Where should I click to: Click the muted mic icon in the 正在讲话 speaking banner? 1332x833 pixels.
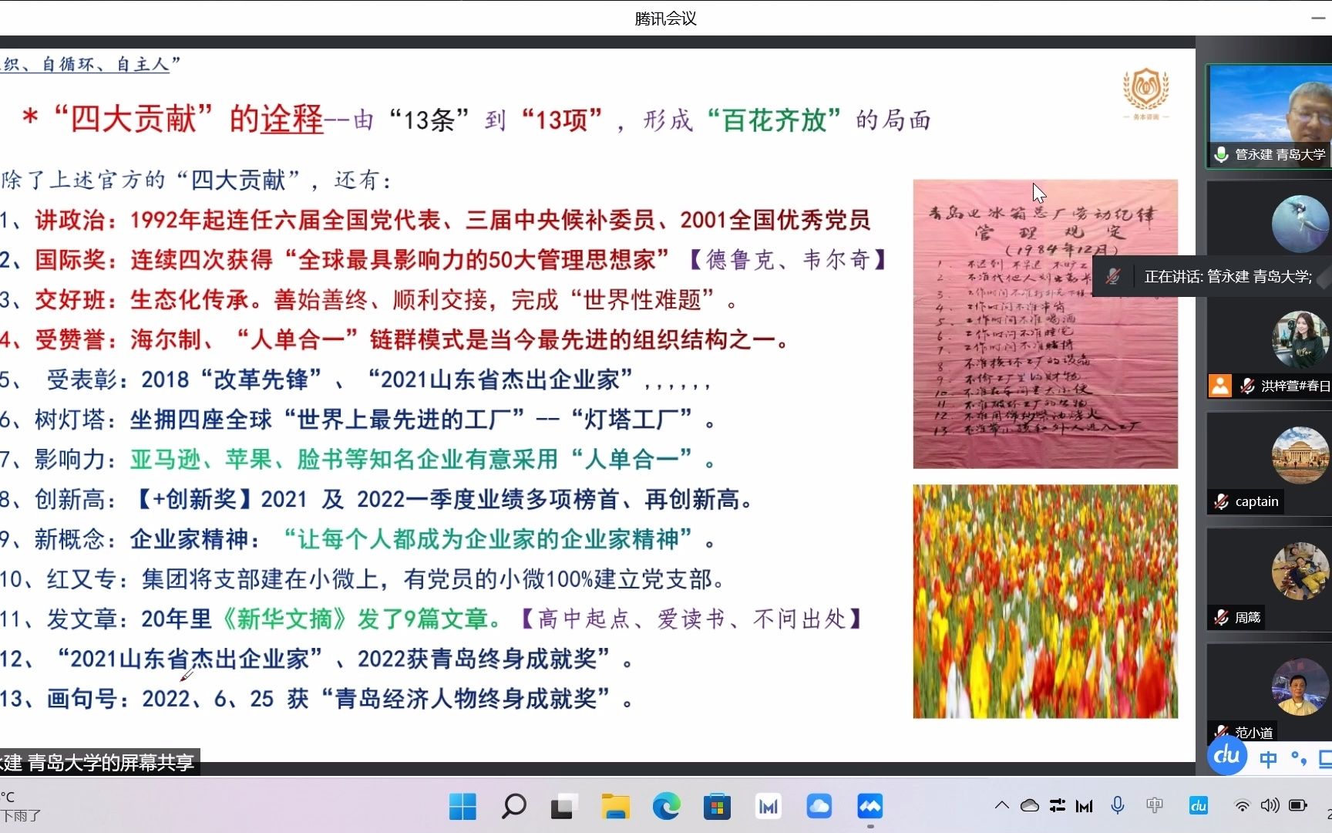pos(1113,276)
